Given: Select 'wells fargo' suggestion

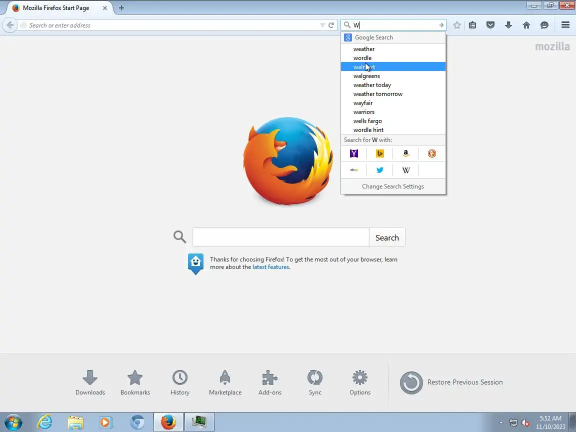Looking at the screenshot, I should [393, 121].
